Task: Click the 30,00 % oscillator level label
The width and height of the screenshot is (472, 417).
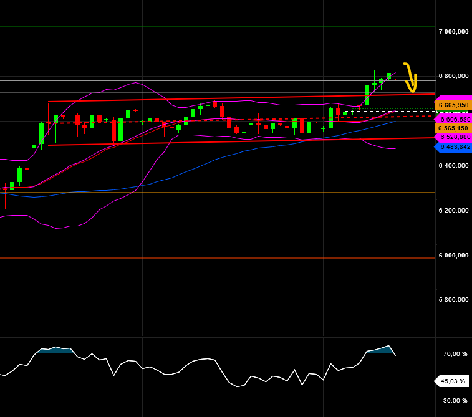Action: [x=455, y=400]
